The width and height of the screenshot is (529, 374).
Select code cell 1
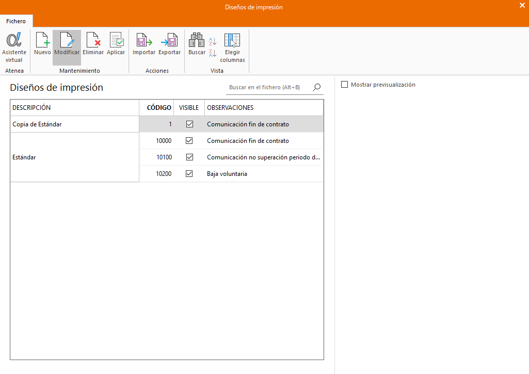(156, 124)
